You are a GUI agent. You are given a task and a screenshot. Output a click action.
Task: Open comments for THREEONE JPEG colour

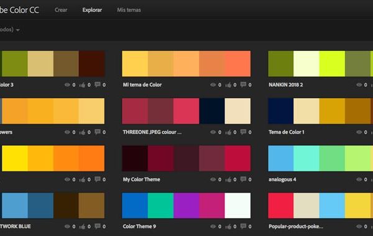point(243,132)
